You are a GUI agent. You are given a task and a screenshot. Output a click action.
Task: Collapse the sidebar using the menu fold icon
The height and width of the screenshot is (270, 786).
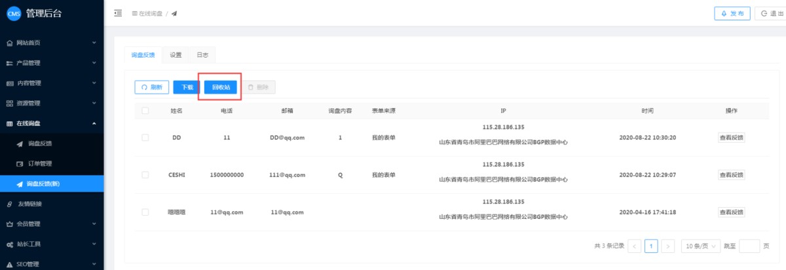click(x=118, y=13)
